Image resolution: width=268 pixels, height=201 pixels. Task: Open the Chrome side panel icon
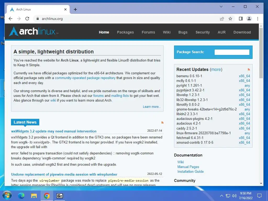241,19
